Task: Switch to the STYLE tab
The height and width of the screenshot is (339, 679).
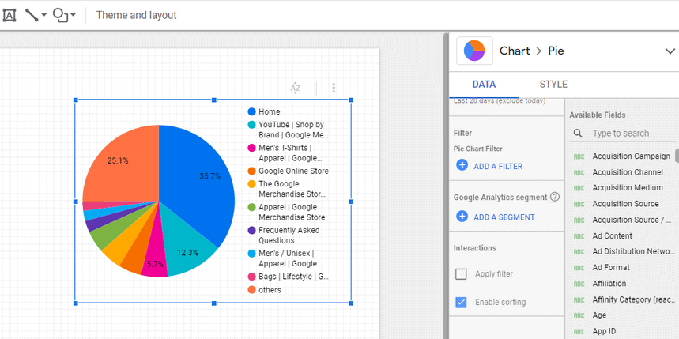Action: 553,85
